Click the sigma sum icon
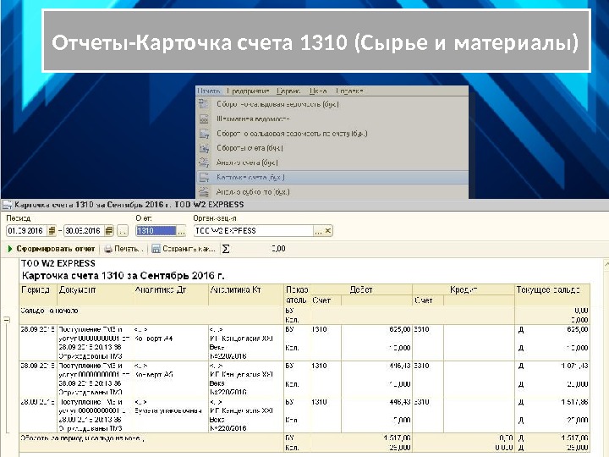609x457 pixels. click(x=226, y=249)
